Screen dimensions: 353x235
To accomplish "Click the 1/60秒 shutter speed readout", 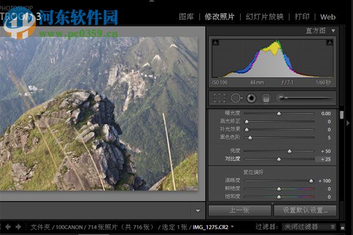I will pos(323,82).
